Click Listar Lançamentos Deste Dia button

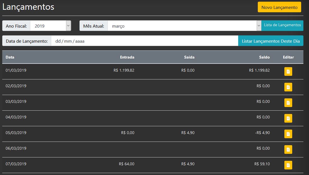pos(270,41)
